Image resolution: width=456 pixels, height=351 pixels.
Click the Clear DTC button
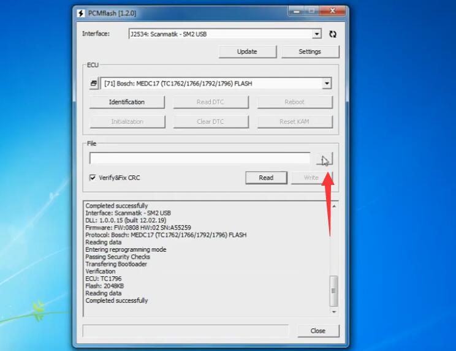211,121
